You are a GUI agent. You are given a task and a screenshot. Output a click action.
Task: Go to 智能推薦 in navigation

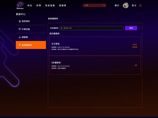click(x=50, y=6)
